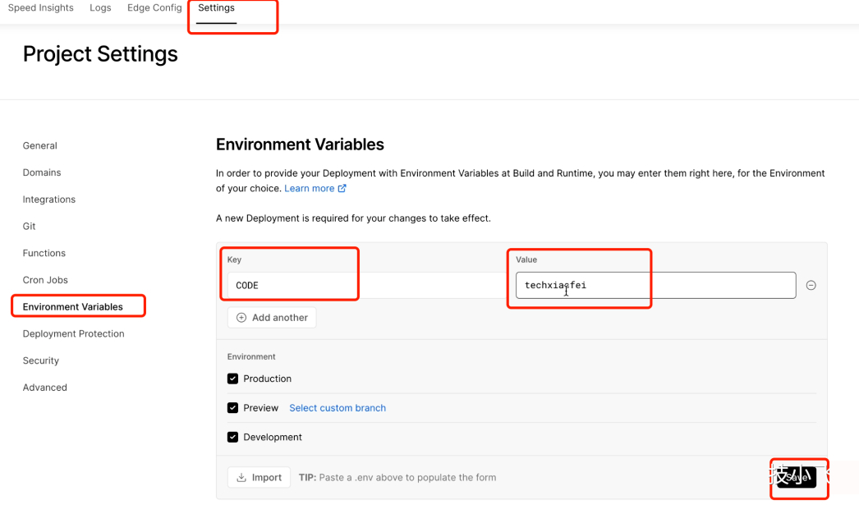This screenshot has width=859, height=505.
Task: Click the Project Settings title
Action: 100,54
